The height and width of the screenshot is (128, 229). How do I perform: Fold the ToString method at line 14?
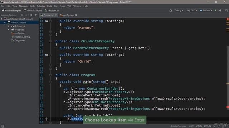(x=50, y=21)
